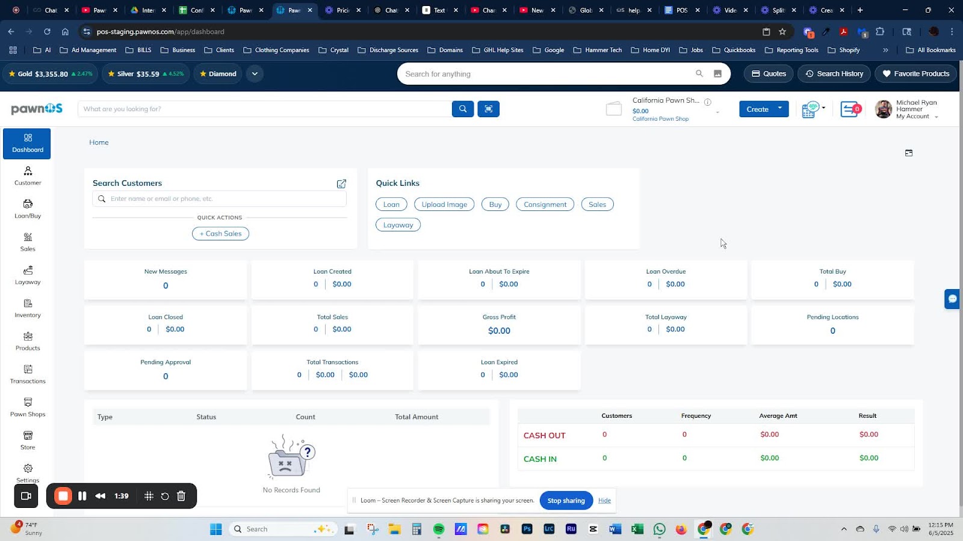Delete the Loom recording with trash icon
The width and height of the screenshot is (963, 541).
point(181,496)
